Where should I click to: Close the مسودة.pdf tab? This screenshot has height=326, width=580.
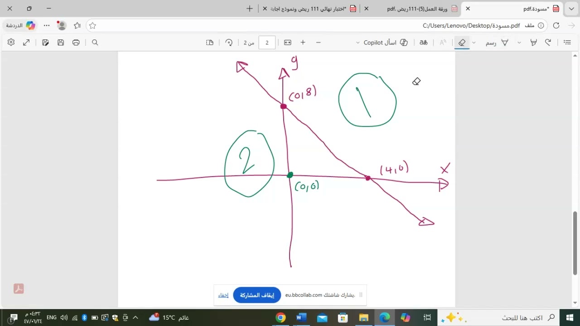coord(468,9)
